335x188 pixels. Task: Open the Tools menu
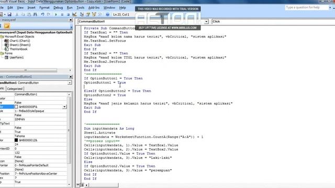click(81, 8)
